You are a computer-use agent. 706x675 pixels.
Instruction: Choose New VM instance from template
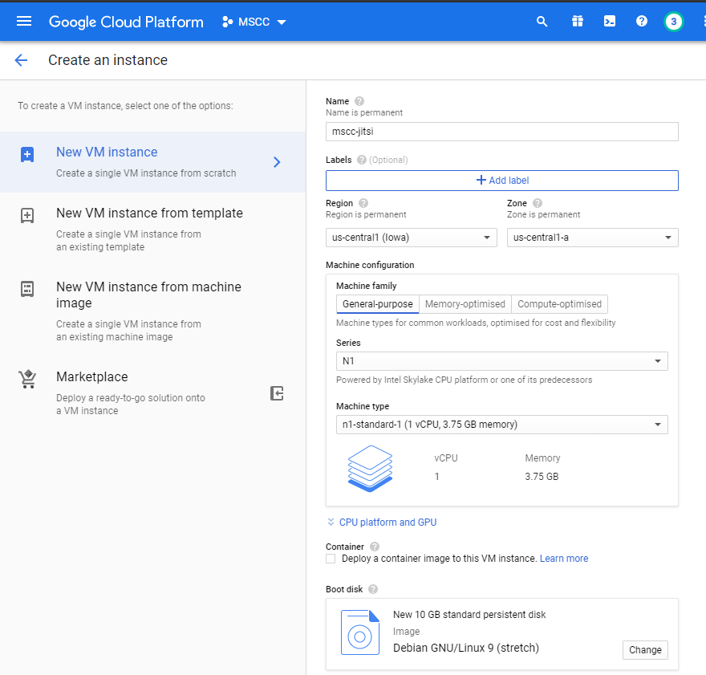coord(152,230)
